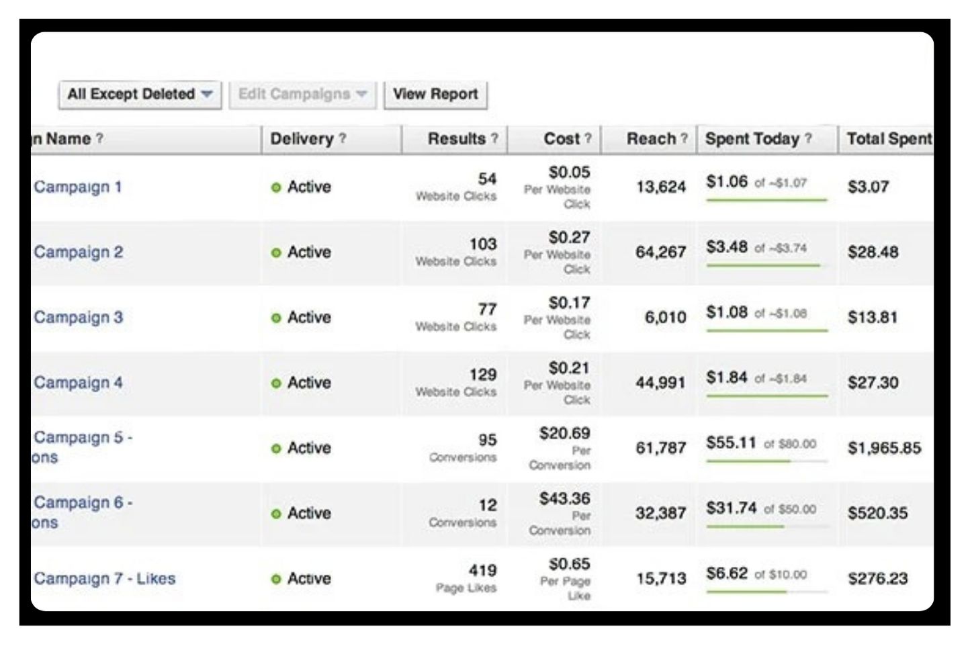This screenshot has width=970, height=646.
Task: Open the Edit Campaigns dropdown
Action: click(x=302, y=95)
